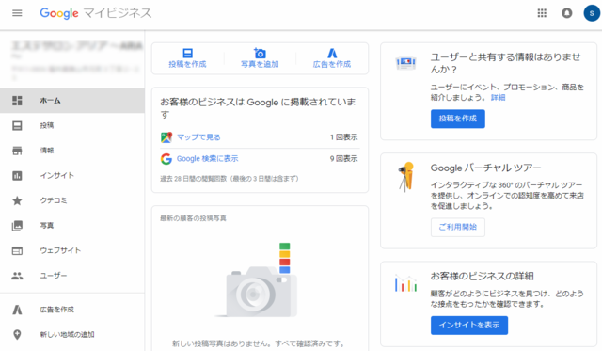Click the Google Maps icon
602x351 pixels.
[x=166, y=137]
